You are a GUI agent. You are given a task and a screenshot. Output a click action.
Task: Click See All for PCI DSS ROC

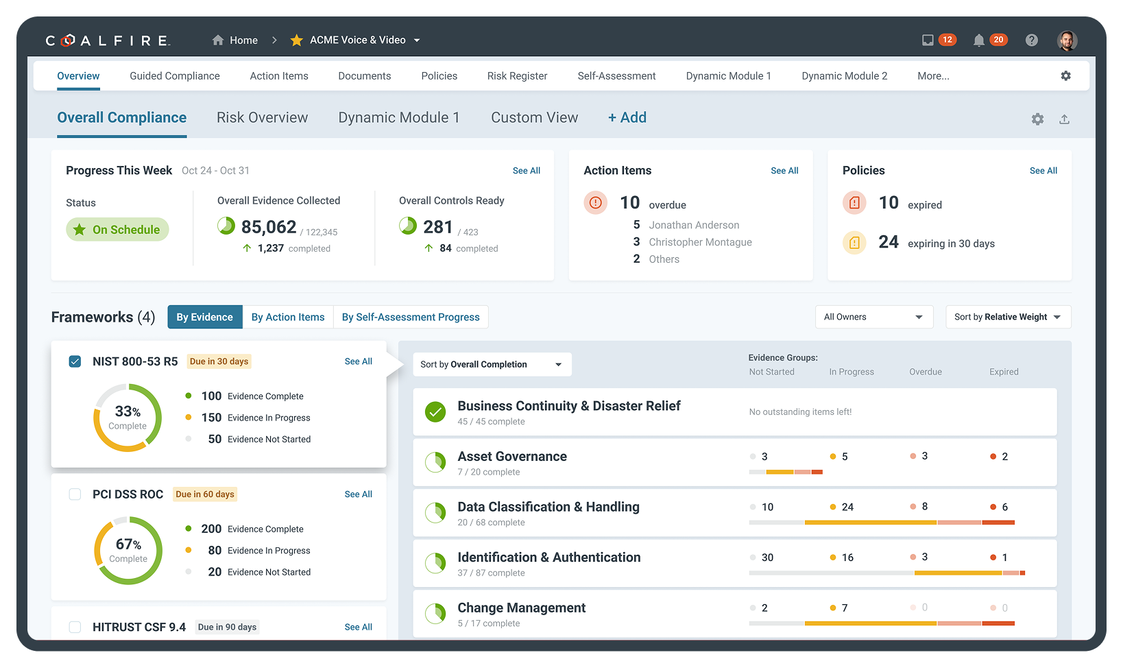pyautogui.click(x=359, y=494)
